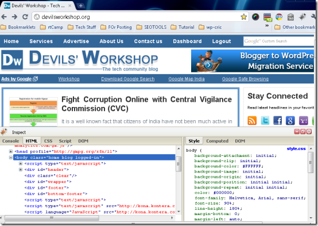Open the Google icon under Stay Connected
The width and height of the screenshot is (318, 226).
[x=290, y=121]
